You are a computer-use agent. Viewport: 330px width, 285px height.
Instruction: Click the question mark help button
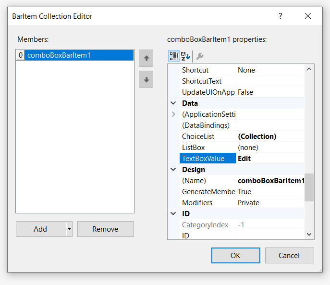coord(281,16)
